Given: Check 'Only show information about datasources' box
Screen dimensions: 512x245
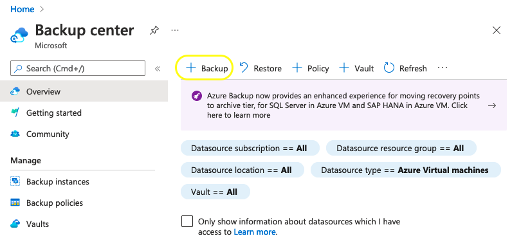Looking at the screenshot, I should coord(187,221).
